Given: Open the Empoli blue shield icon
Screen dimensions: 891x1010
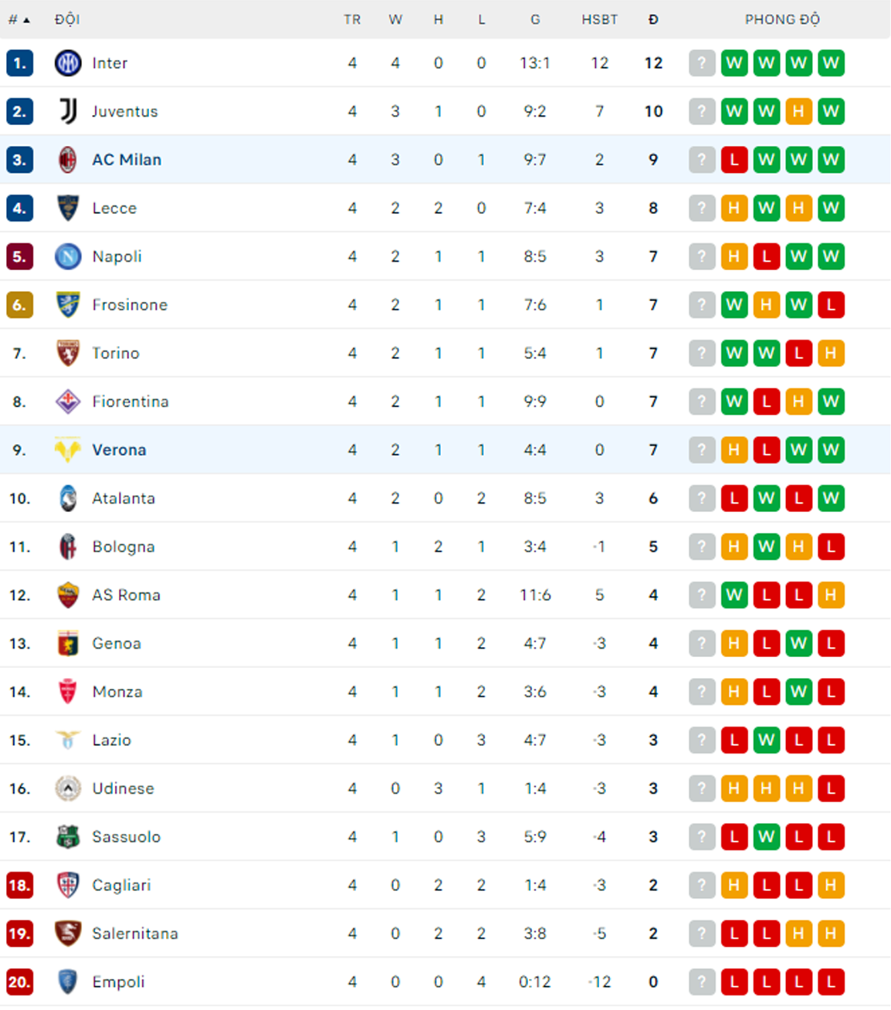Looking at the screenshot, I should coord(68,981).
